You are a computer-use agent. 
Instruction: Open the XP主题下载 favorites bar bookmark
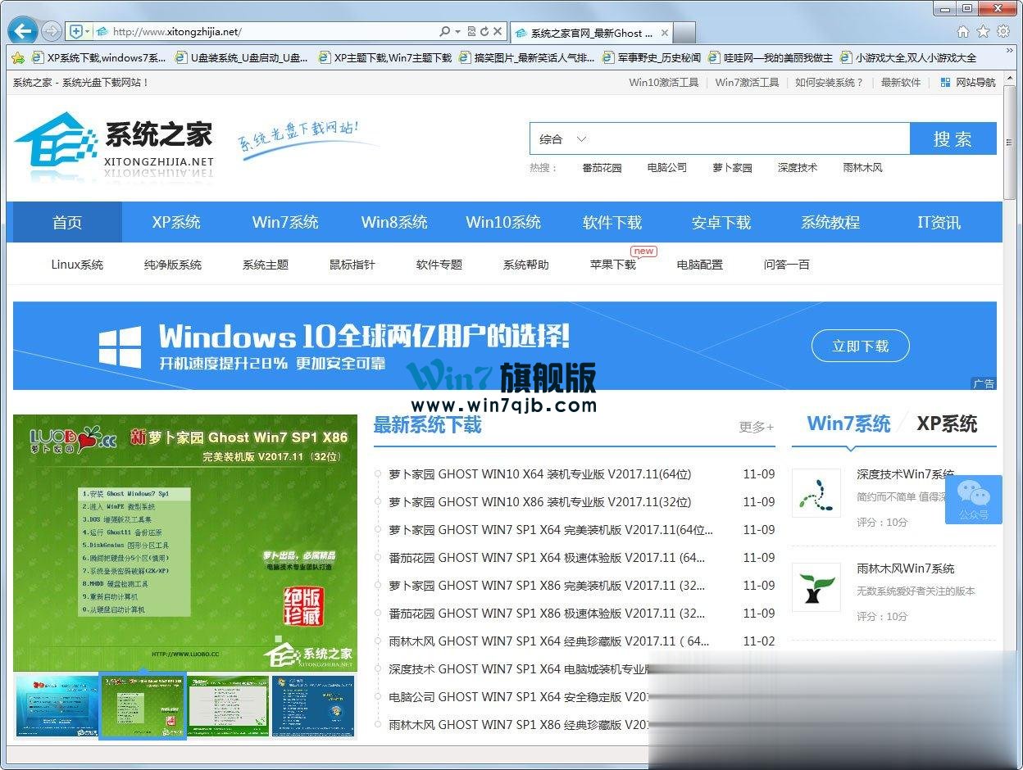(385, 58)
